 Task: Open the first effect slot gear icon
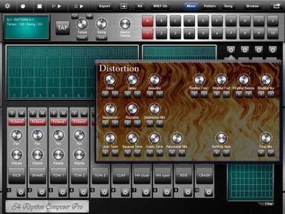tap(231, 50)
